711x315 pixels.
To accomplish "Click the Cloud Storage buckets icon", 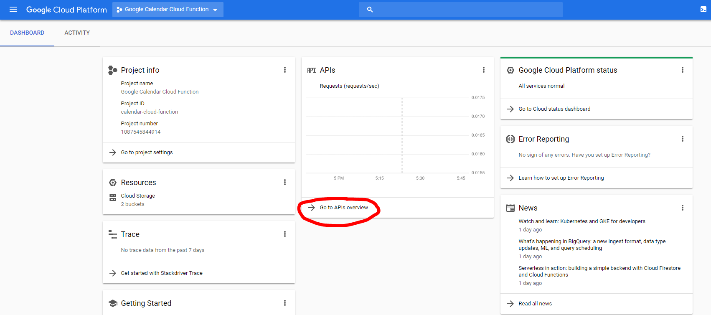I will 113,198.
